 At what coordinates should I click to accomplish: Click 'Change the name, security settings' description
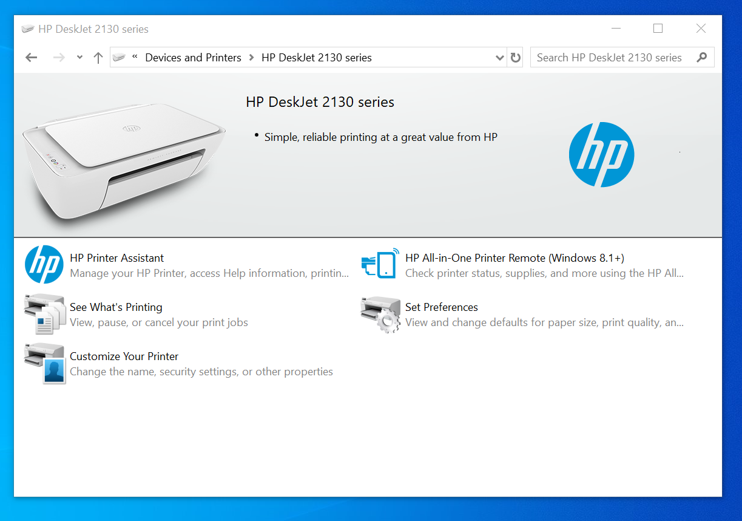click(x=201, y=372)
